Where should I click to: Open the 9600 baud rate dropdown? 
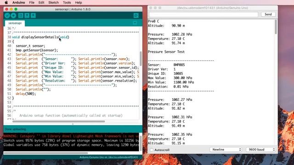[x=261, y=149]
